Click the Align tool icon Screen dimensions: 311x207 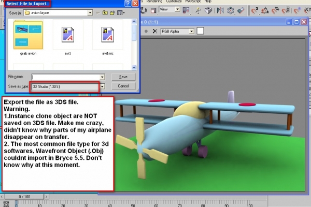pos(241,10)
